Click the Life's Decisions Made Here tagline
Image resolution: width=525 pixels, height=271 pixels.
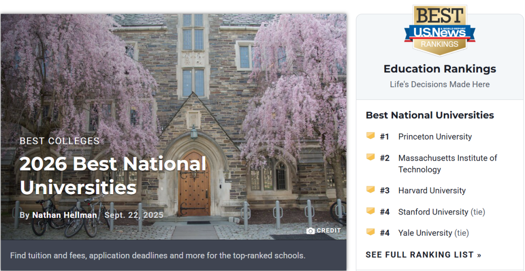[439, 85]
